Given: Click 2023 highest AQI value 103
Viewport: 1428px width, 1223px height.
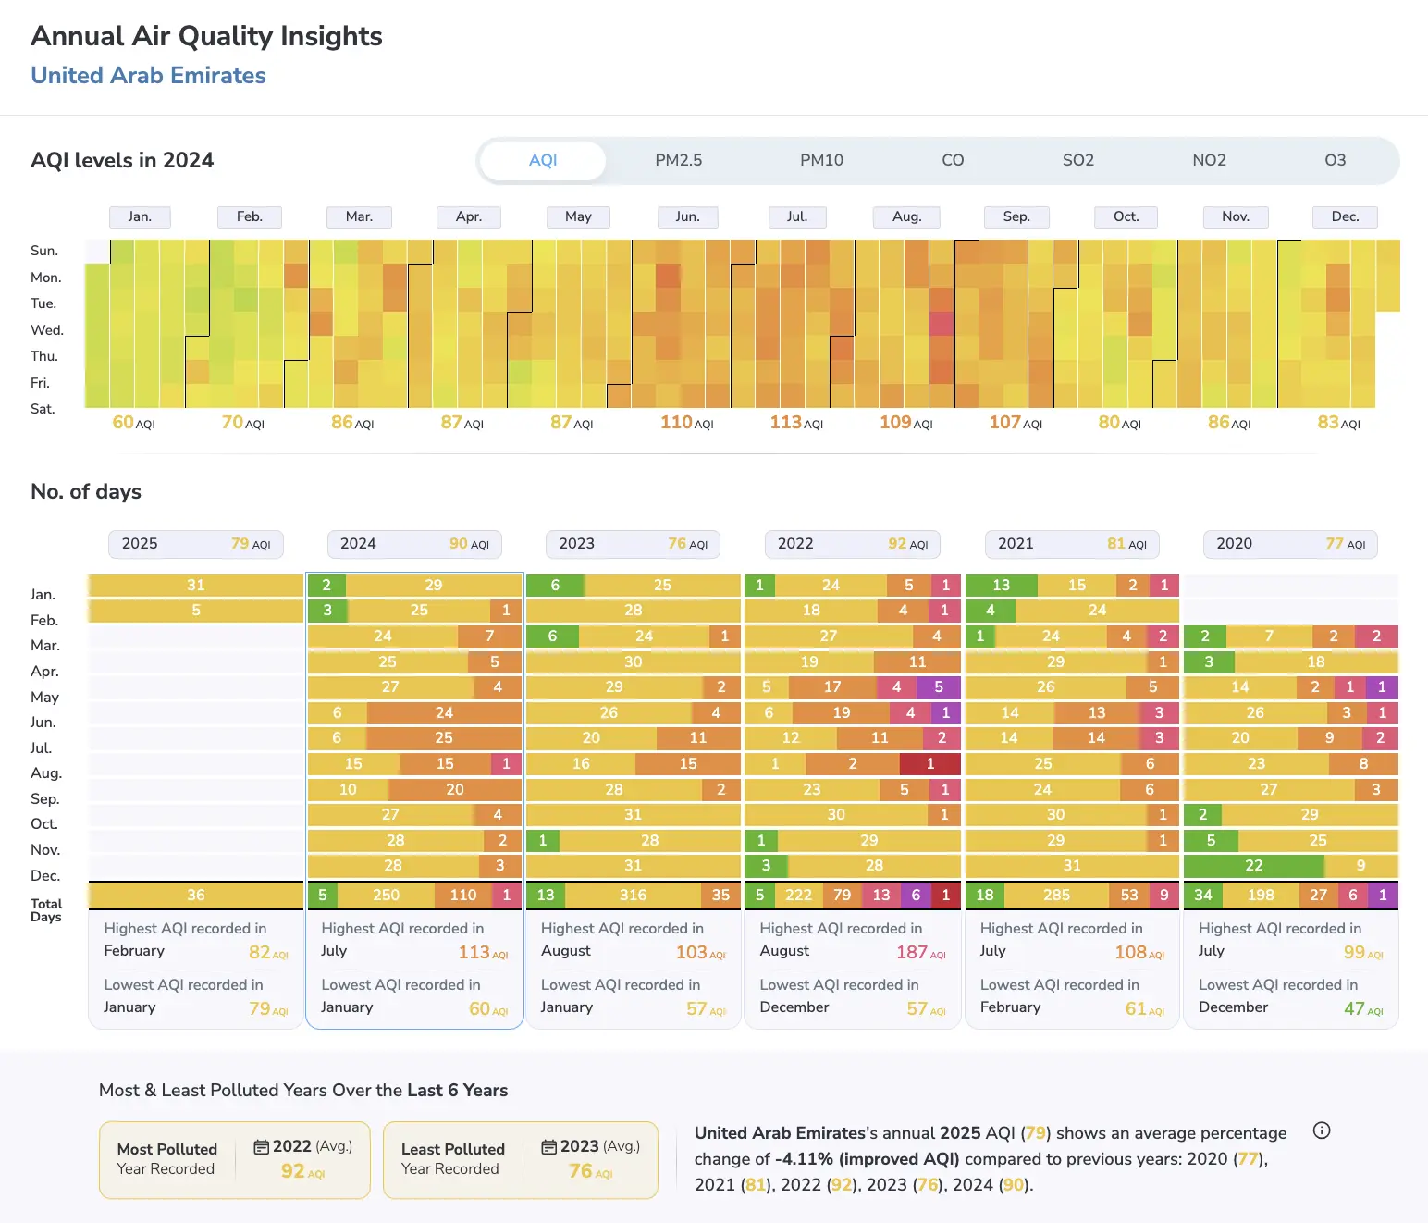Looking at the screenshot, I should point(701,952).
